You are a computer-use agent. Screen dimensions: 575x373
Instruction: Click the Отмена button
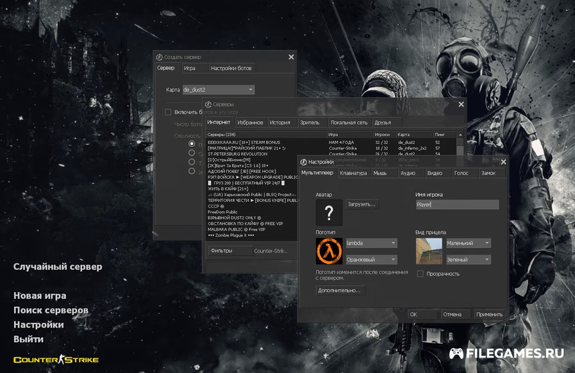pos(455,314)
